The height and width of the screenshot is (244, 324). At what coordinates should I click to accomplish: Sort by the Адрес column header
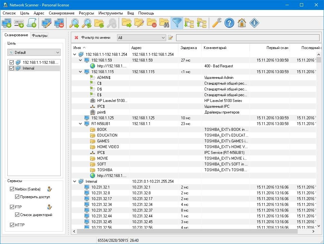tap(154, 48)
